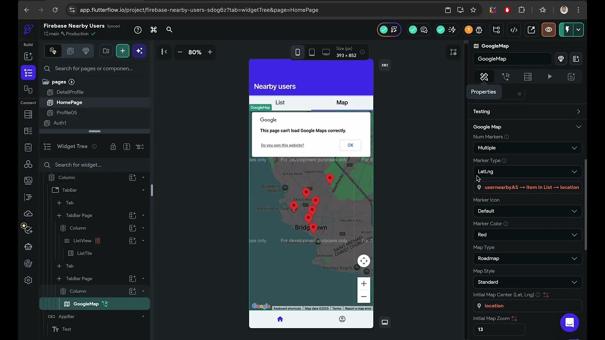
Task: Open the Map Style Standard dropdown
Action: [527, 282]
